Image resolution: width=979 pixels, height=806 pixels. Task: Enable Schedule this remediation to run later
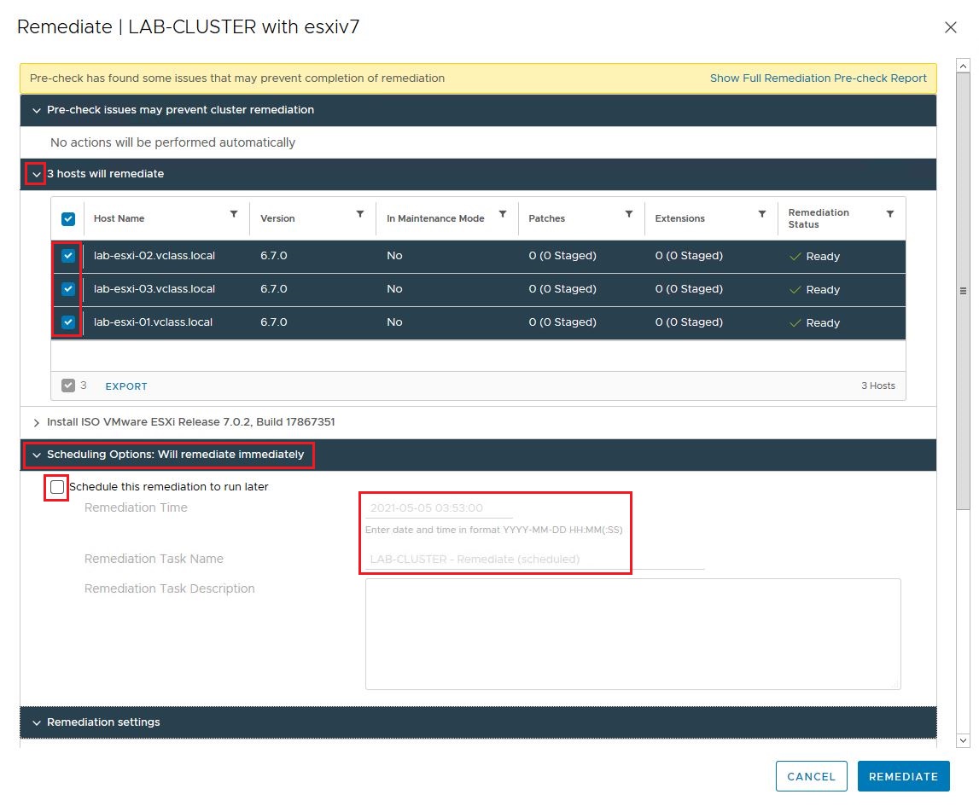click(x=57, y=487)
